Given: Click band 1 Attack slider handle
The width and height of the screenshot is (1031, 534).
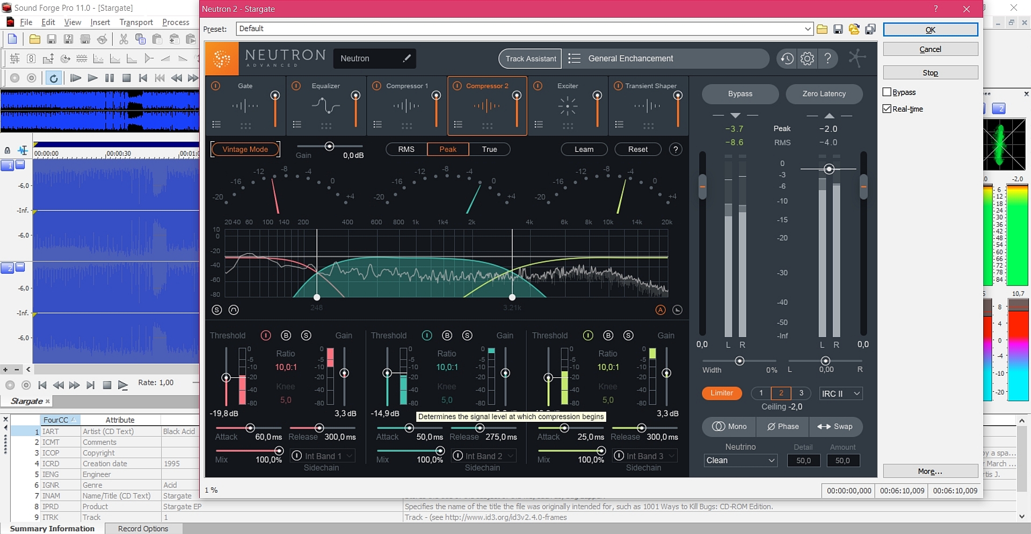Looking at the screenshot, I should pyautogui.click(x=250, y=428).
